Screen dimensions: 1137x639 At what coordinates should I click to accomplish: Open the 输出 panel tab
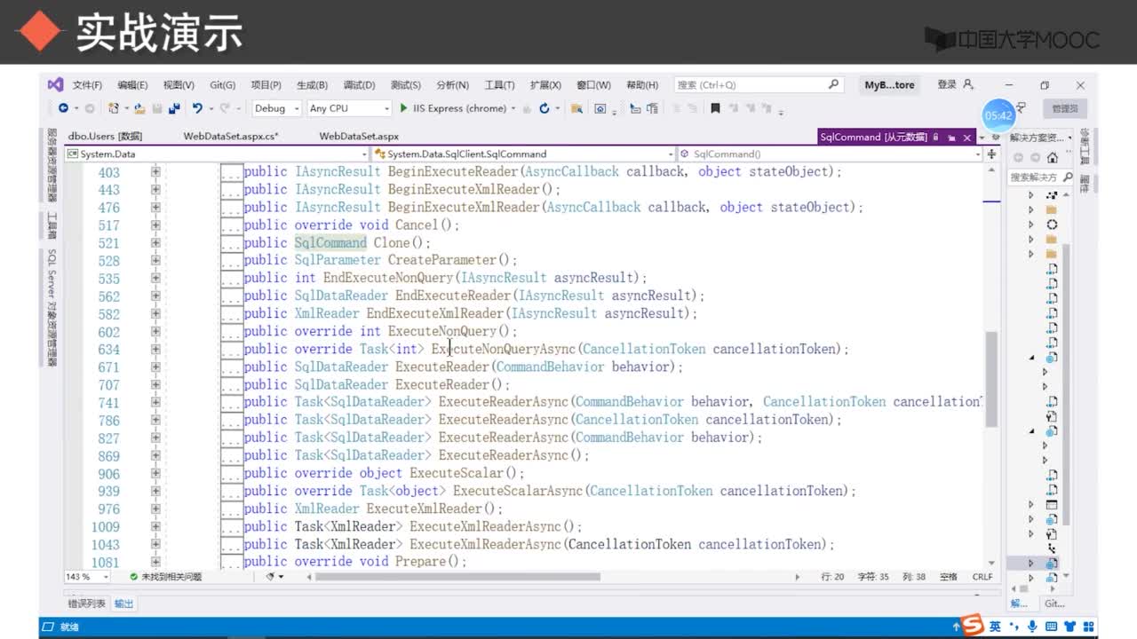pos(124,603)
